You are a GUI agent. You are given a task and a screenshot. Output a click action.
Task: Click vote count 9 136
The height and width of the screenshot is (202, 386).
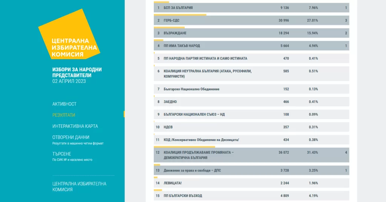(285, 8)
